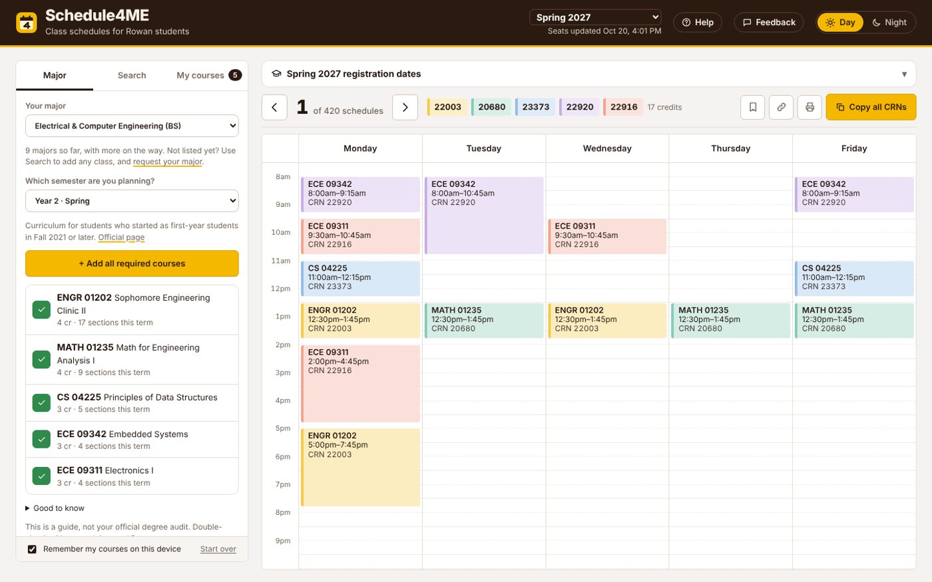The image size is (932, 582).
Task: Click the red 22916 CRN chip
Action: tap(623, 107)
